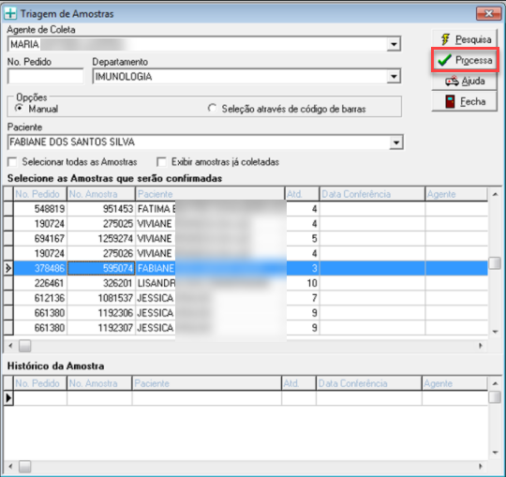Click right arrow of samples grid horizontal scrollbar
Image resolution: width=506 pixels, height=477 pixels.
pyautogui.click(x=481, y=346)
